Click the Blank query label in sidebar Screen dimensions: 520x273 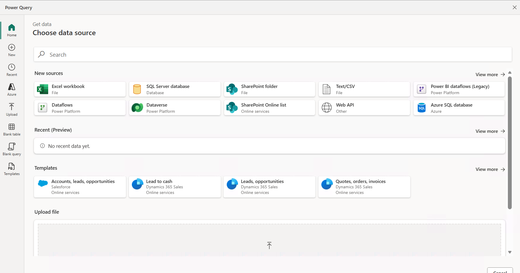pyautogui.click(x=12, y=154)
